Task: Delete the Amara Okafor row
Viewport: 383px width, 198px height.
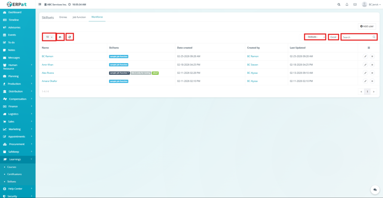Action: pos(372,81)
